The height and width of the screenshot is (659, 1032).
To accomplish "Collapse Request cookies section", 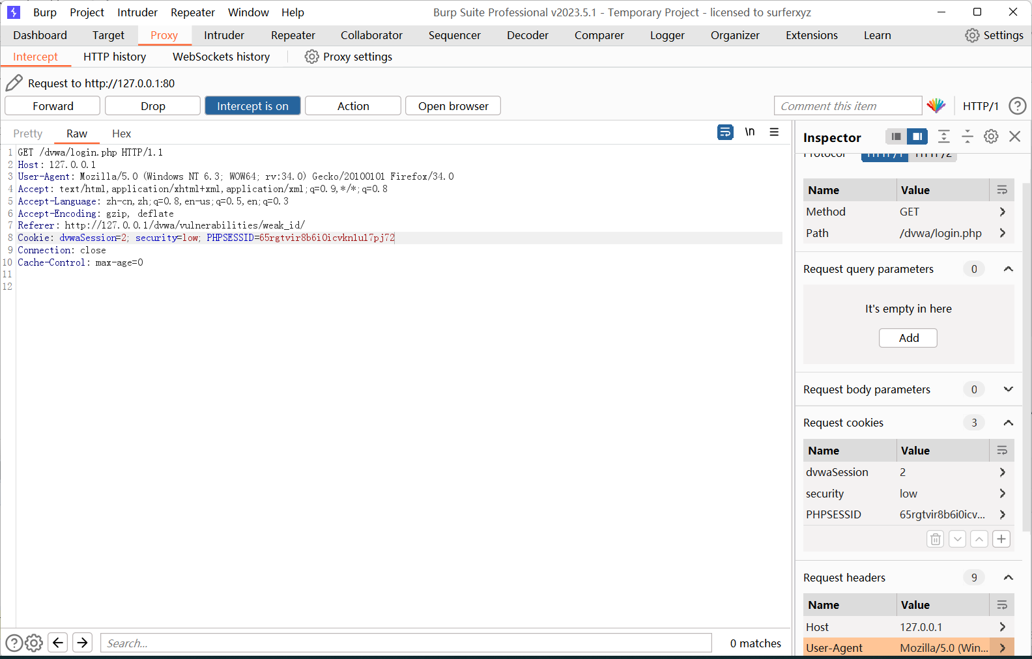I will pos(1008,423).
